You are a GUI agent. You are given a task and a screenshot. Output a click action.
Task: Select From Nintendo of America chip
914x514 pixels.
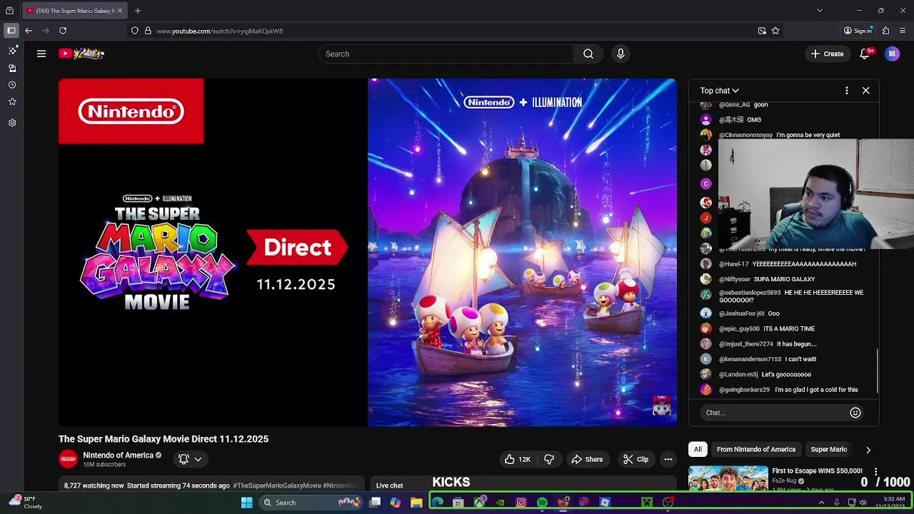(756, 449)
